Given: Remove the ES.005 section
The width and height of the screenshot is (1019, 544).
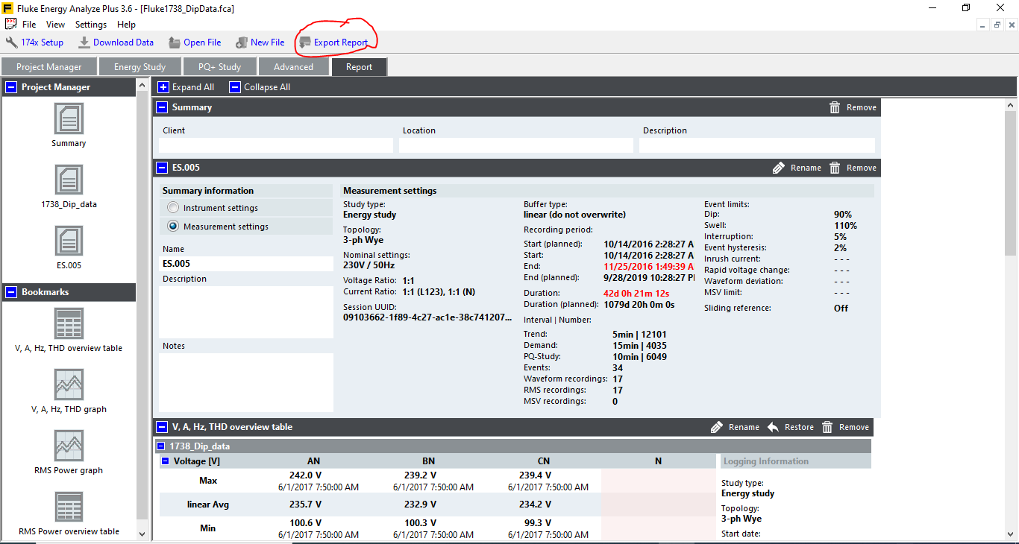Looking at the screenshot, I should [x=853, y=168].
